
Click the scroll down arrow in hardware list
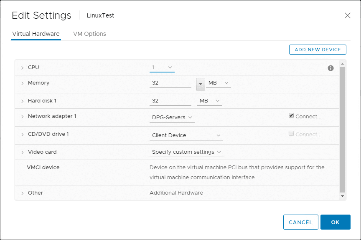tap(342, 196)
